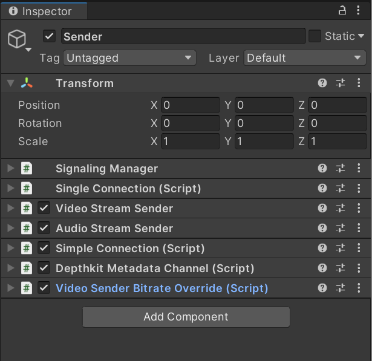372x361 pixels.
Task: Lock the Inspector panel
Action: [x=342, y=10]
